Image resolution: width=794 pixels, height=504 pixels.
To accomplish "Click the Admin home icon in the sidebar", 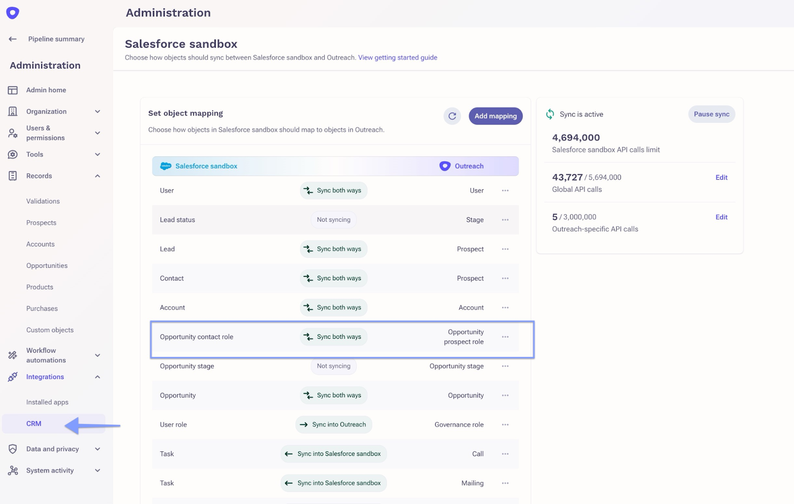I will (13, 90).
